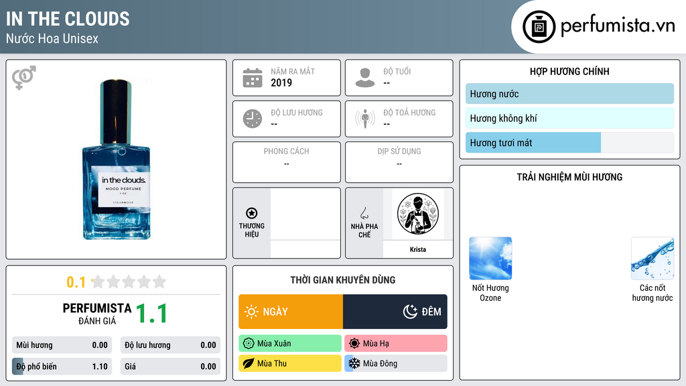Click the Hương tươi mát accord bar

pos(569,143)
